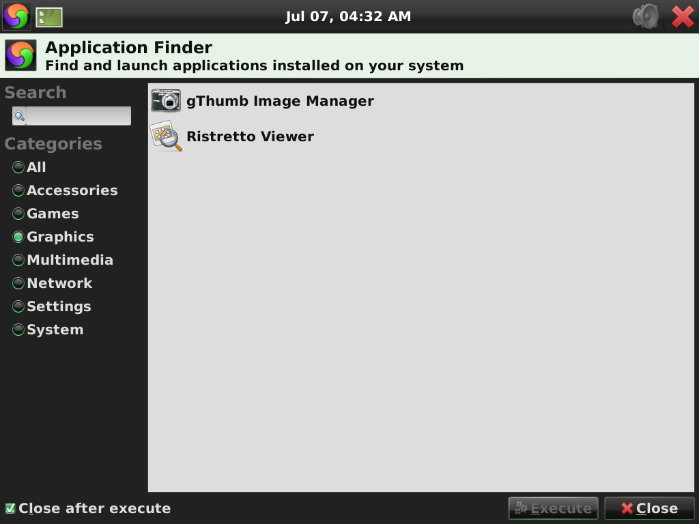Screen dimensions: 699x524
Task: Toggle the Close after execute checkbox
Action: point(10,508)
